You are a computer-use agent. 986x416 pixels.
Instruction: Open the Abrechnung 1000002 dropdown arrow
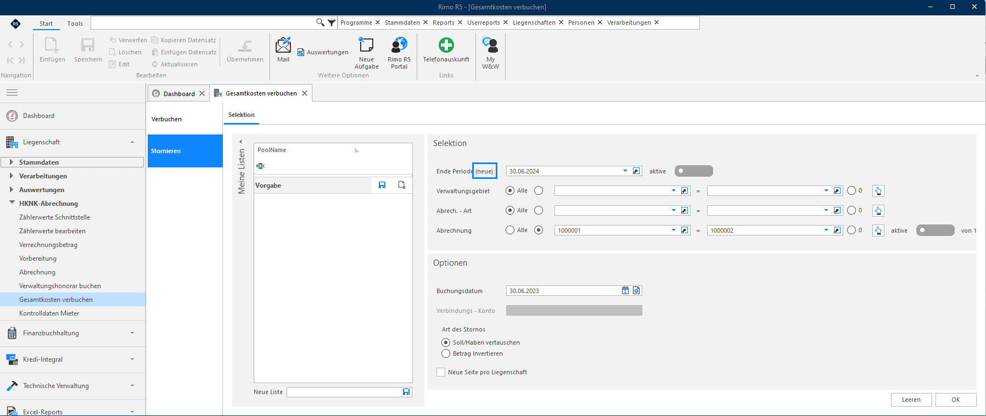point(826,231)
